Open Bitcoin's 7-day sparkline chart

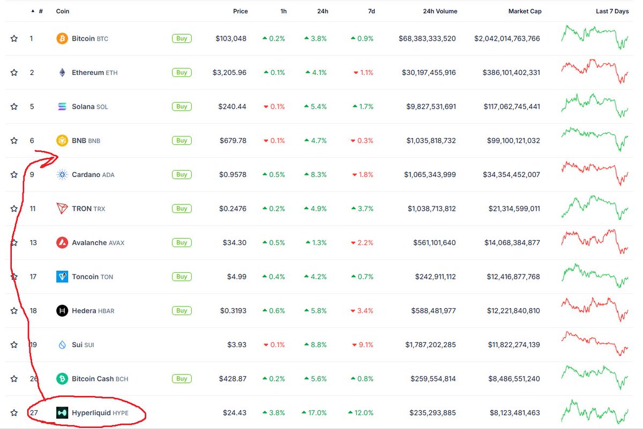pyautogui.click(x=595, y=37)
